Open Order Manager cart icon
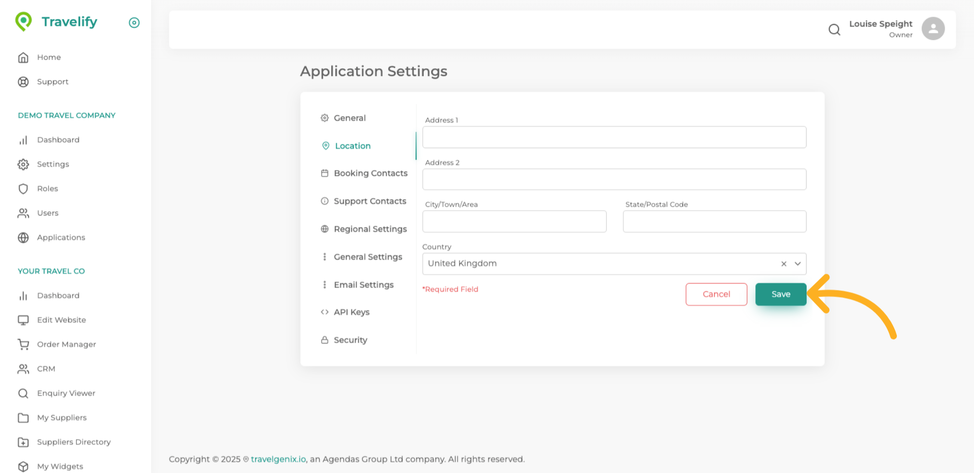974x473 pixels. (23, 345)
